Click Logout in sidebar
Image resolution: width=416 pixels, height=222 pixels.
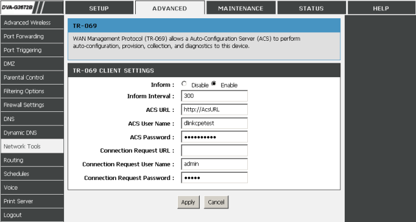(32, 215)
